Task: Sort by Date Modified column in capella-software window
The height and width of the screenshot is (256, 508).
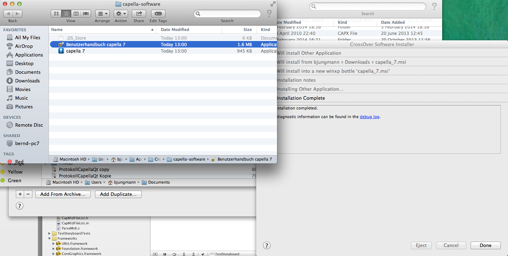Action: [189, 30]
